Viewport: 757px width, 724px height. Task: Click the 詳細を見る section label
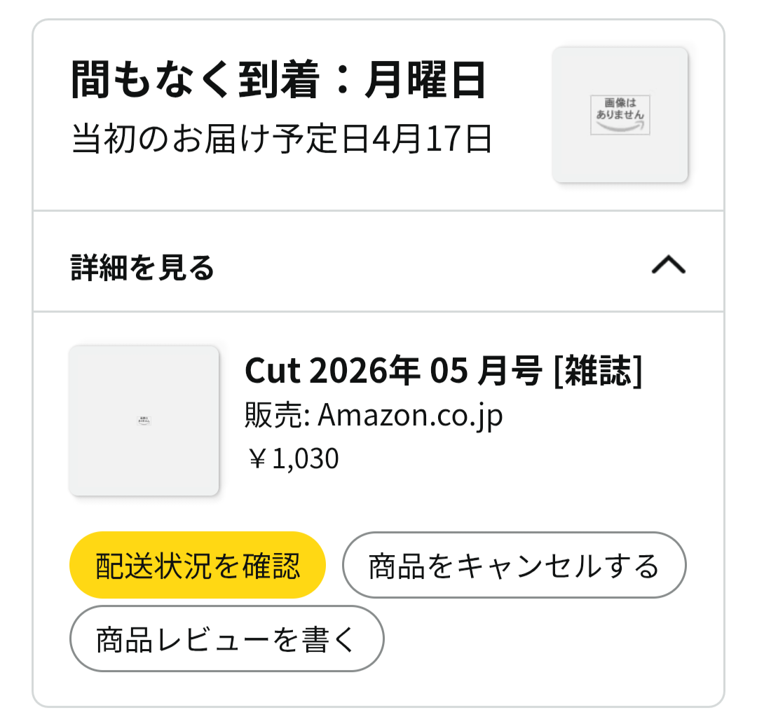click(x=142, y=268)
